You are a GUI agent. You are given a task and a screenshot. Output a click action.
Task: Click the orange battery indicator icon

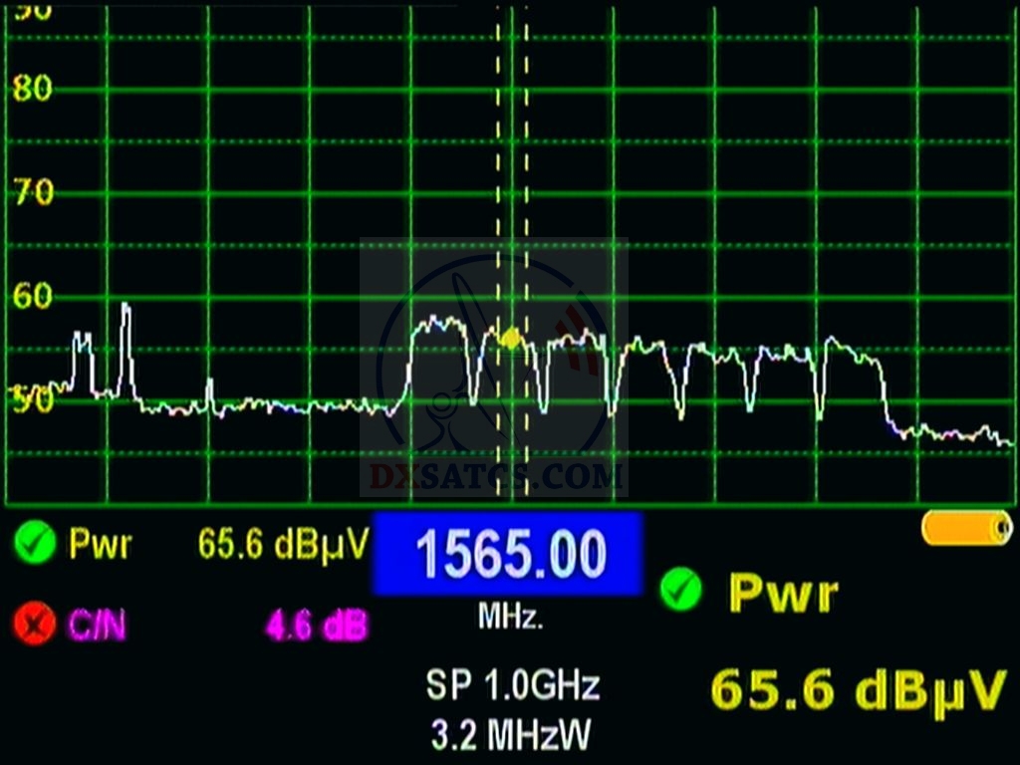tap(966, 528)
